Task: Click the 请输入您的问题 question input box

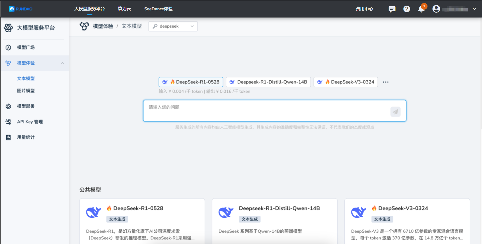Action: point(275,111)
